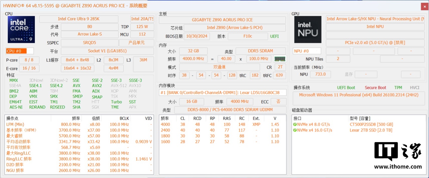
Task: Click the Intel Core Ultra 9 logo
Action: coord(21,29)
